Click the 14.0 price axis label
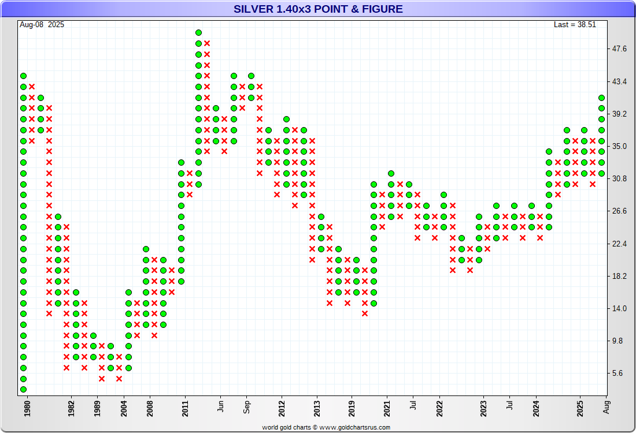Image resolution: width=636 pixels, height=433 pixels. (619, 309)
